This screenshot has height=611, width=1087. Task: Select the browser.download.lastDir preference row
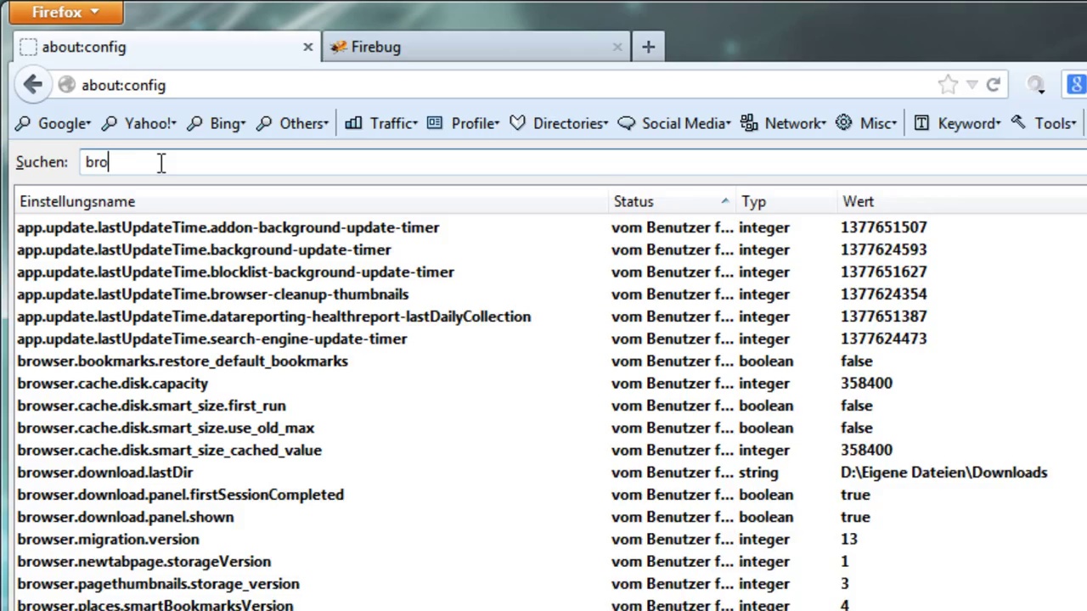click(x=105, y=473)
